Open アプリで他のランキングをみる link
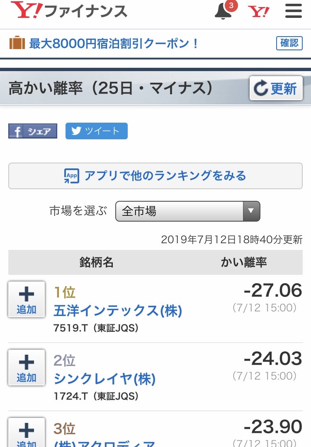This screenshot has width=311, height=447. point(155,176)
